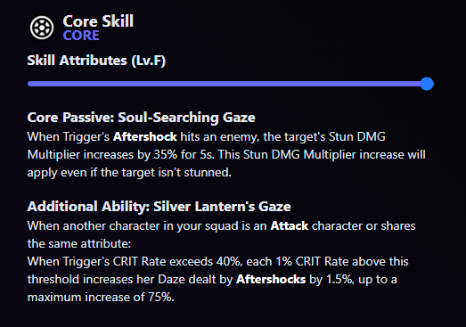Select the slider handle at Lv.F
The image size is (466, 327).
tap(427, 84)
